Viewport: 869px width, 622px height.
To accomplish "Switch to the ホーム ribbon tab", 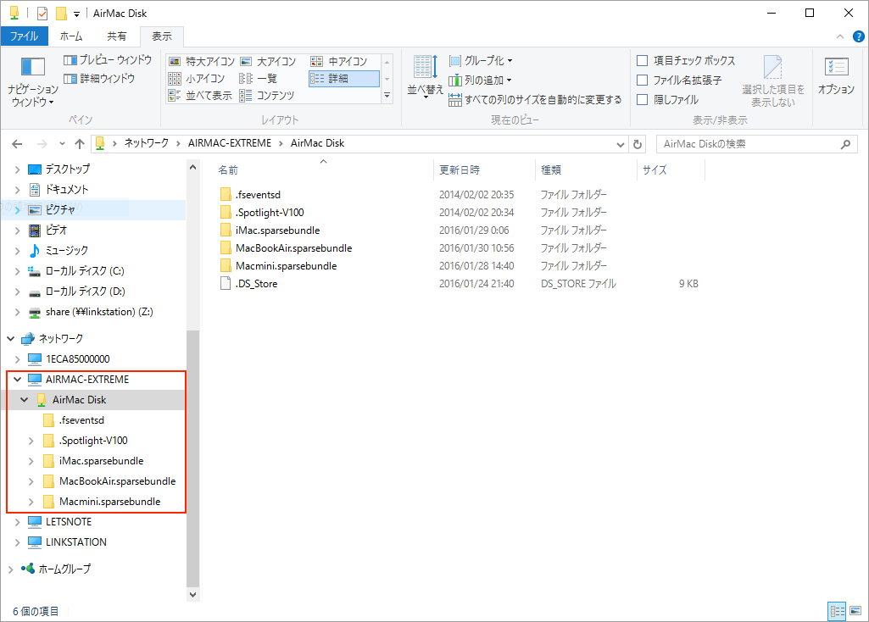I will coord(71,36).
